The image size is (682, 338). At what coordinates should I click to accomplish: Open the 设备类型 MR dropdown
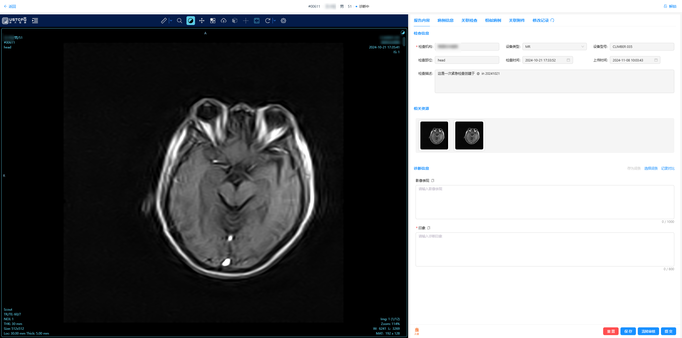(x=554, y=47)
